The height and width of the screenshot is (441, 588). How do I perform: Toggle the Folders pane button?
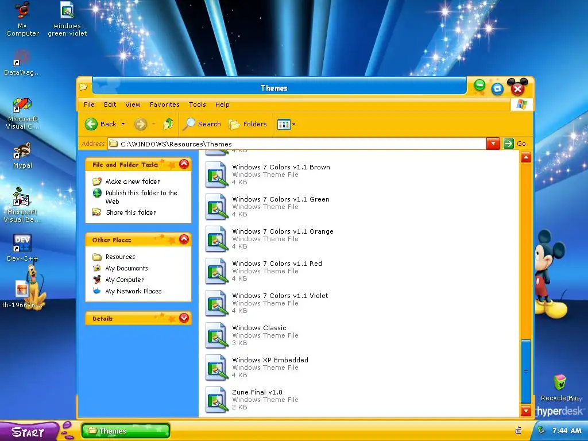(248, 124)
